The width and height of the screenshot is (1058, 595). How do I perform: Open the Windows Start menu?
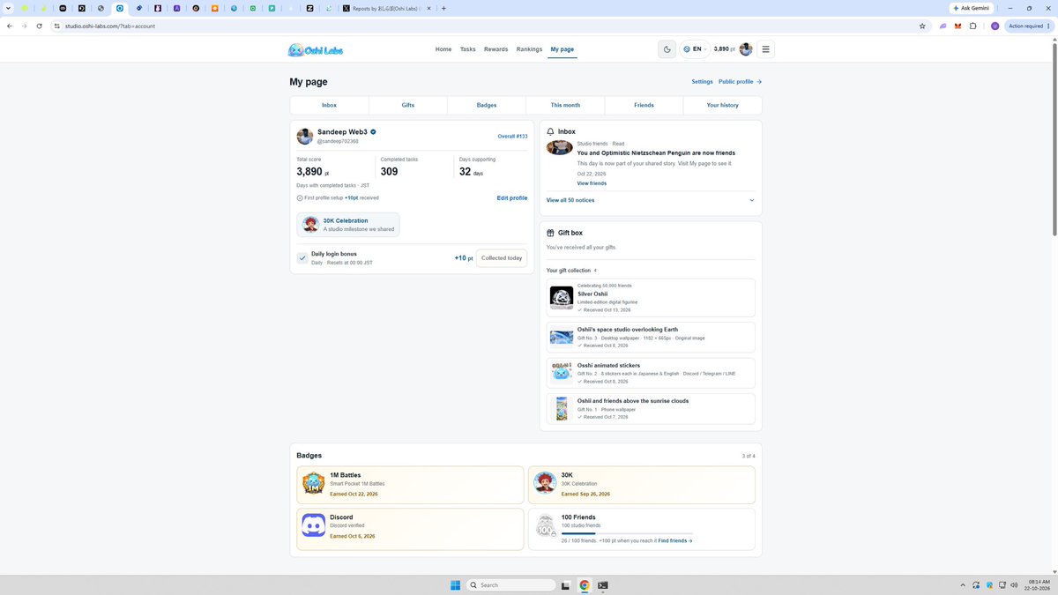point(455,585)
